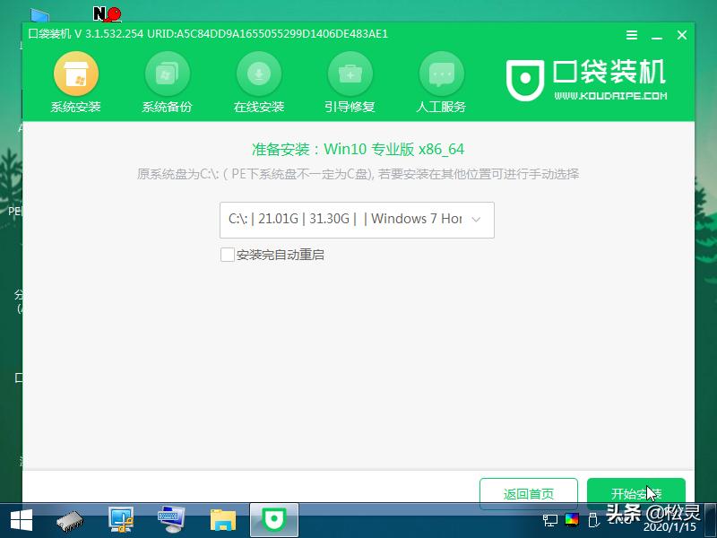This screenshot has width=717, height=538.
Task: Click 返回首页 to return home
Action: coord(529,493)
